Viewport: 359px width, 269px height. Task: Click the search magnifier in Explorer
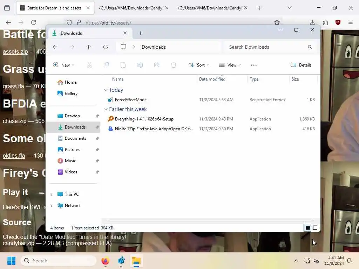(x=310, y=47)
